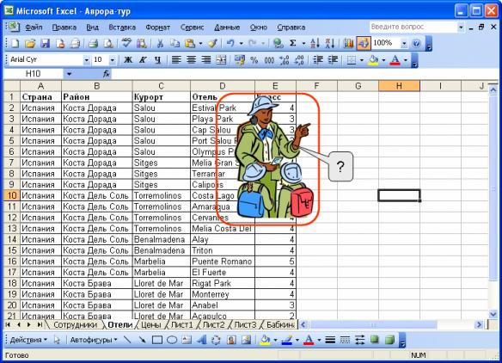Switch to the Сотрудники sheet tab

[75, 325]
